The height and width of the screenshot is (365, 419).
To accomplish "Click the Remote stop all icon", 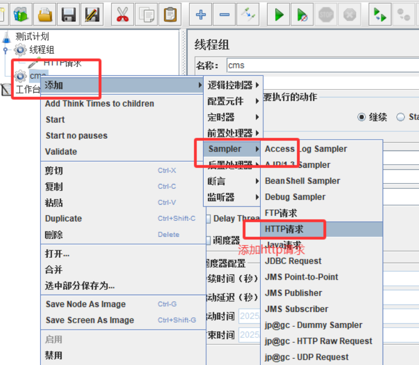I will point(403,14).
